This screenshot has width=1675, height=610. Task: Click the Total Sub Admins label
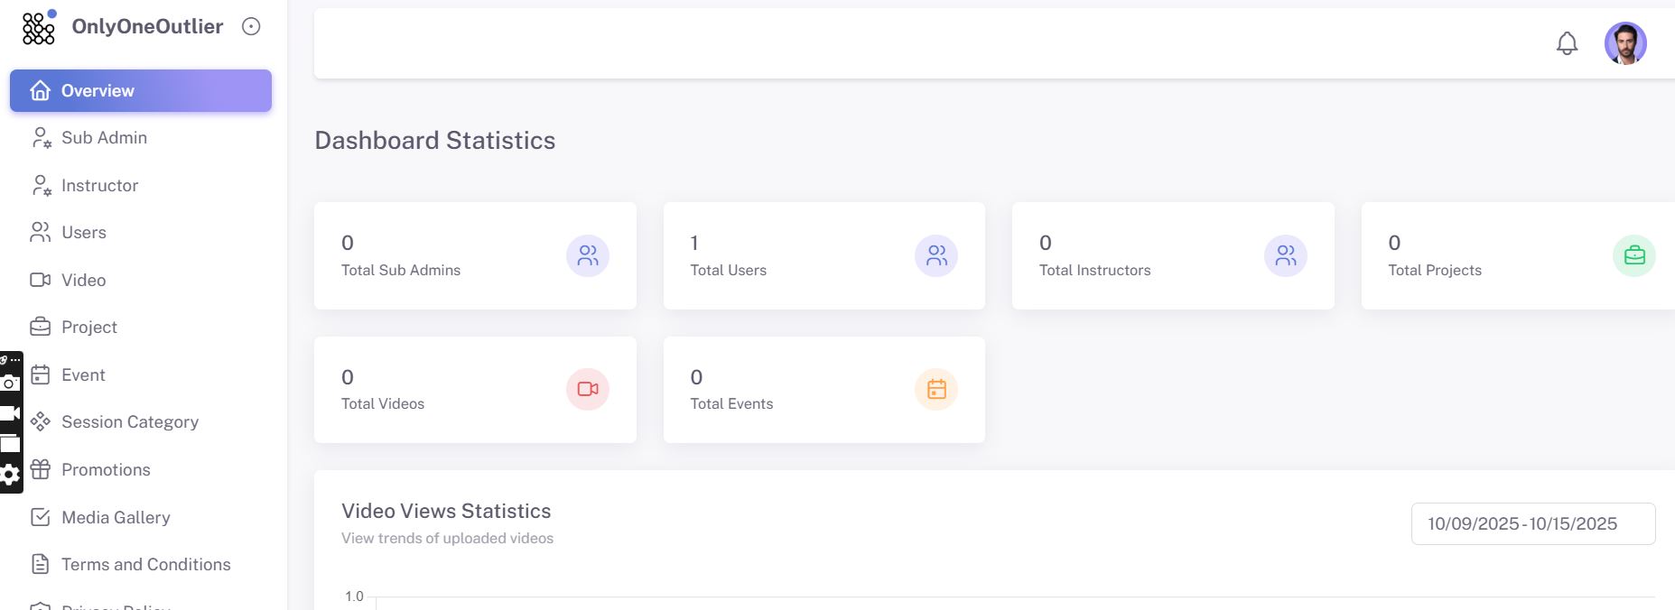click(401, 271)
